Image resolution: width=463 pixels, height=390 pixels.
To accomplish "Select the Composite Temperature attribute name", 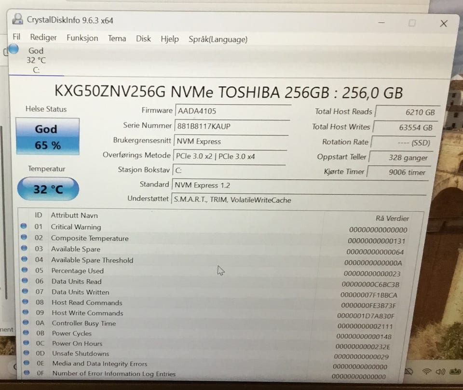I will coord(90,238).
